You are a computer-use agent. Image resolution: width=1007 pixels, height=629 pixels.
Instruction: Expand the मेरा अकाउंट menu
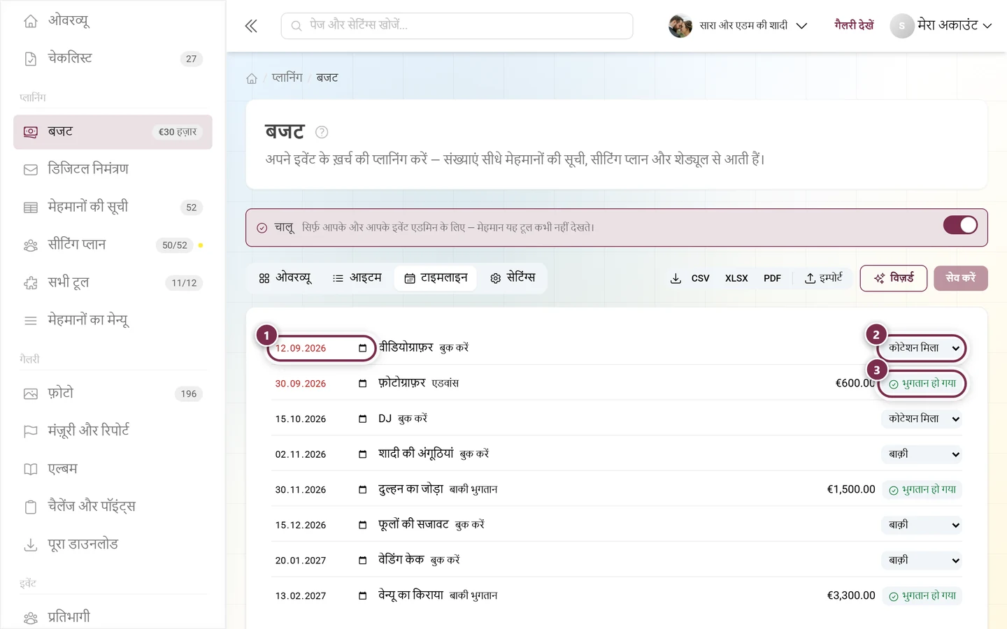pos(941,26)
